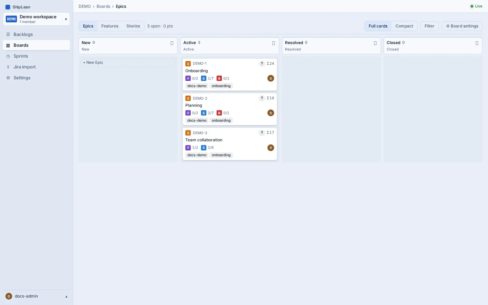Click the ShipLean logo icon

(x=8, y=7)
